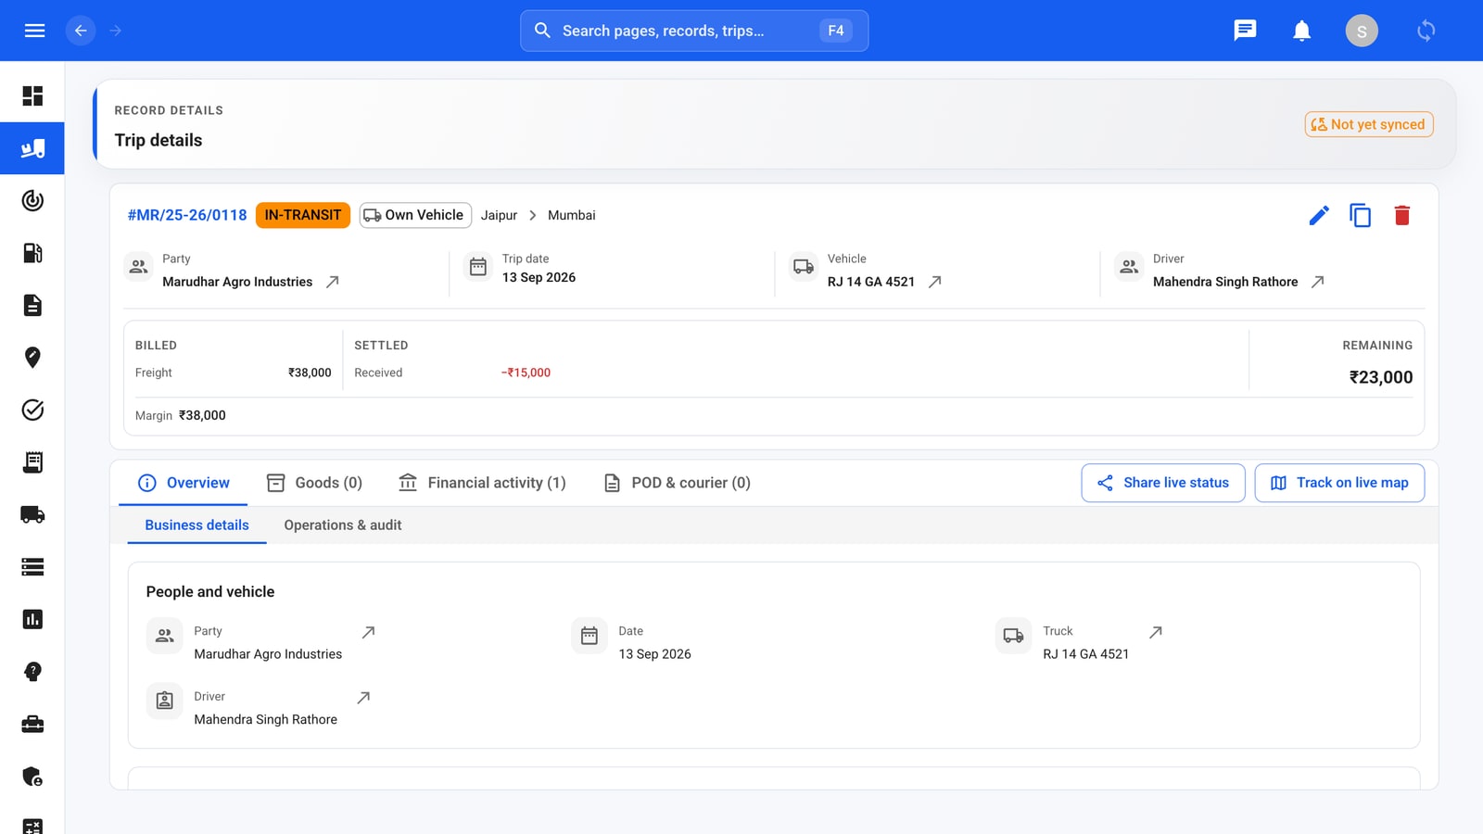Open location pin icon in sidebar
Screen dimensions: 1483x834
(x=32, y=358)
